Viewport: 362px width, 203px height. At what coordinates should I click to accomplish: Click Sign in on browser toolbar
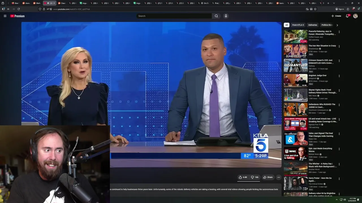(x=340, y=9)
